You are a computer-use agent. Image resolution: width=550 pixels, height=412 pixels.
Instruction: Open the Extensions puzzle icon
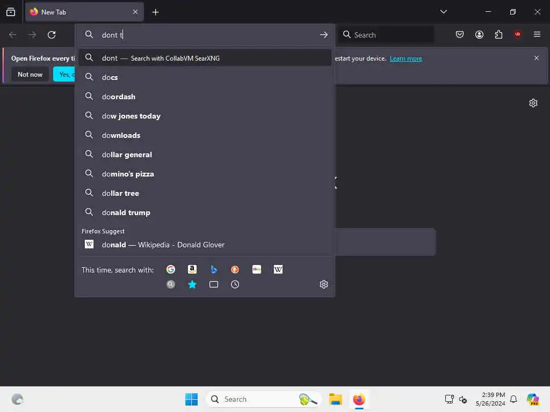click(x=498, y=34)
